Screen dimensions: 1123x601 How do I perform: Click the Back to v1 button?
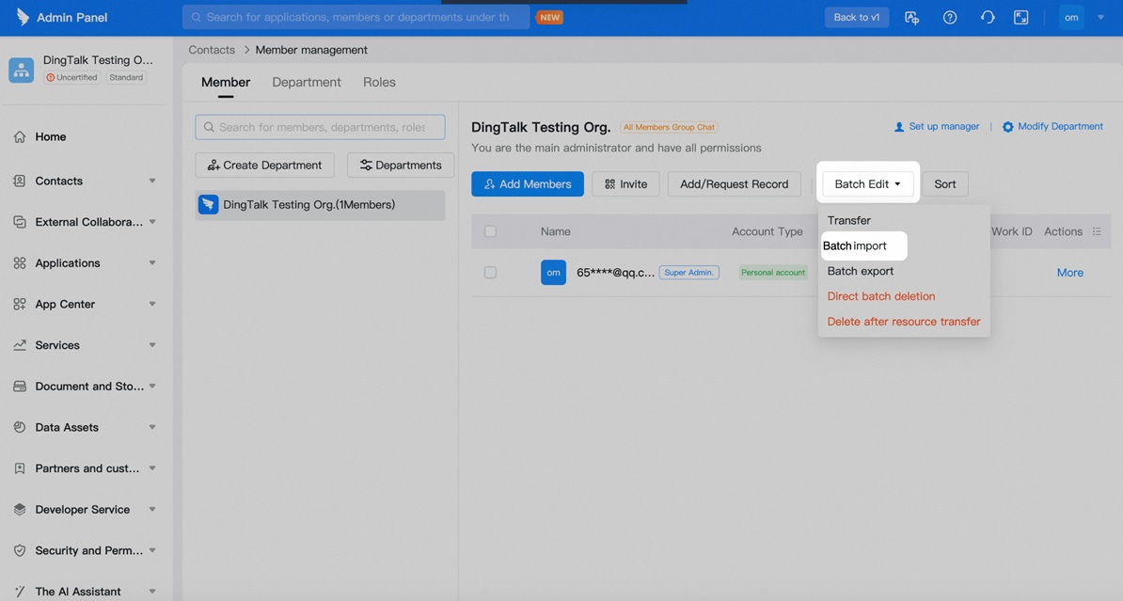[x=857, y=18]
